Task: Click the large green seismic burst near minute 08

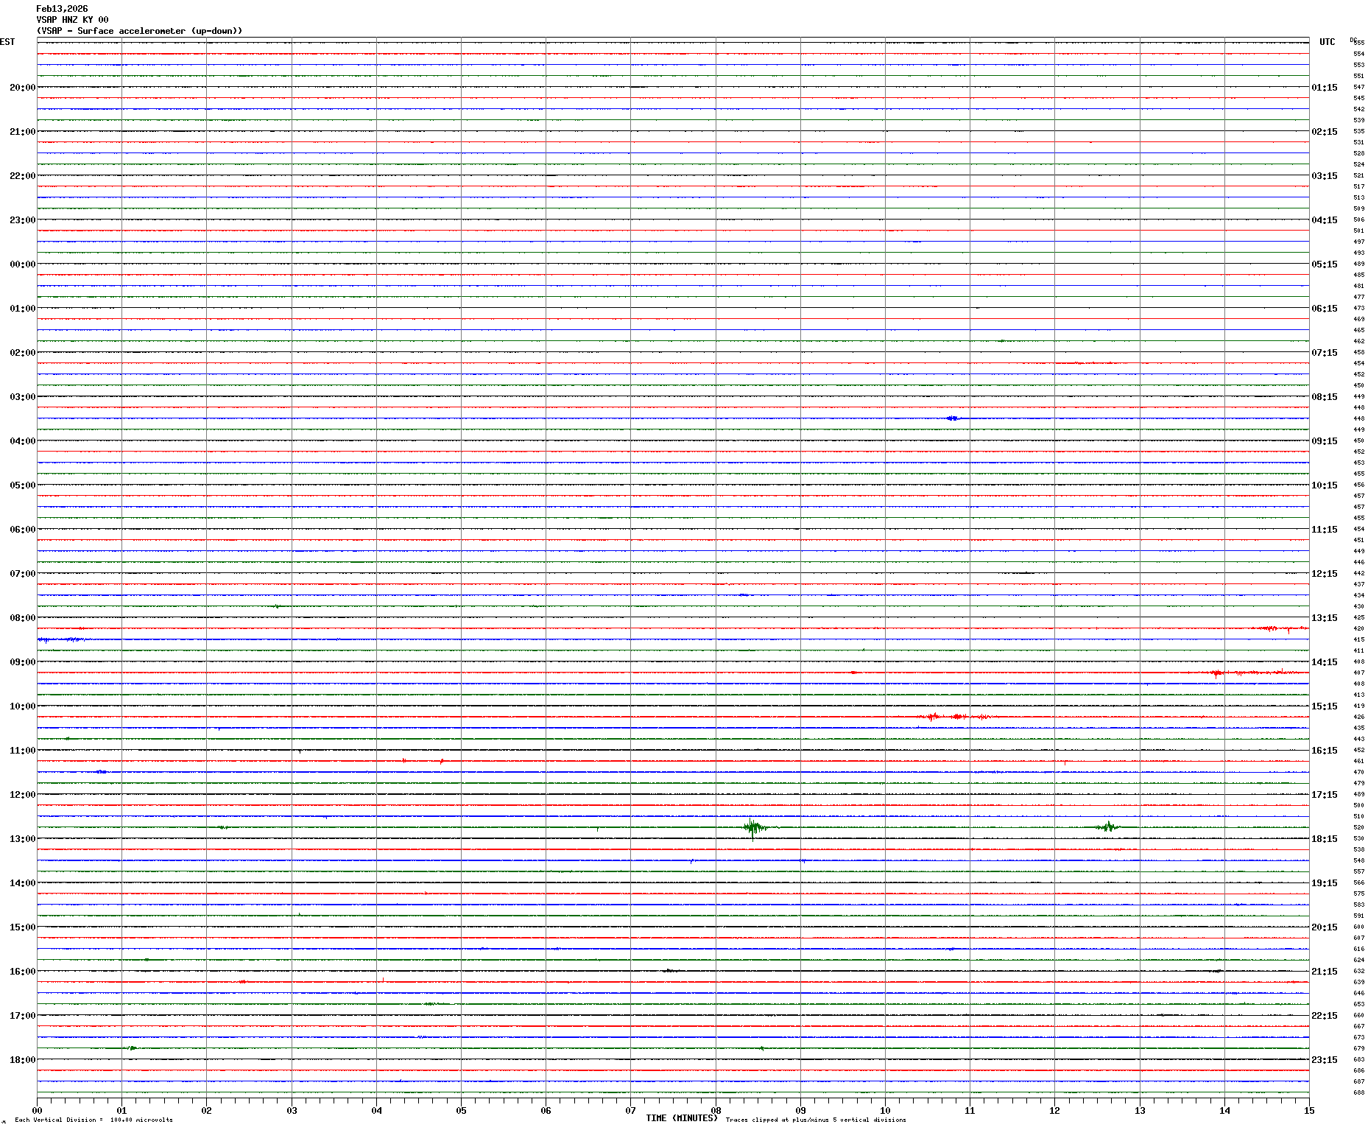Action: pos(752,828)
